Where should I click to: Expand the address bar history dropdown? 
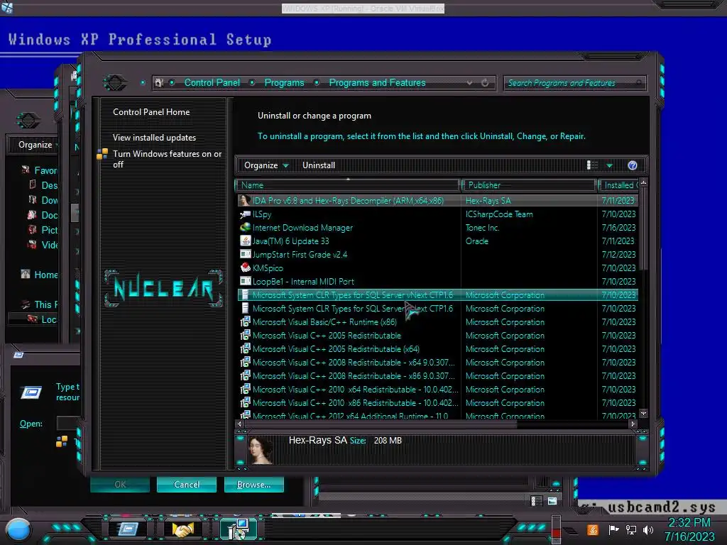point(470,83)
